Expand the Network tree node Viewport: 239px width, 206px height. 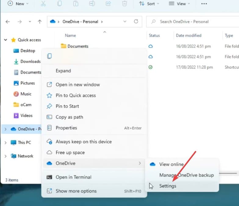pos(5,156)
